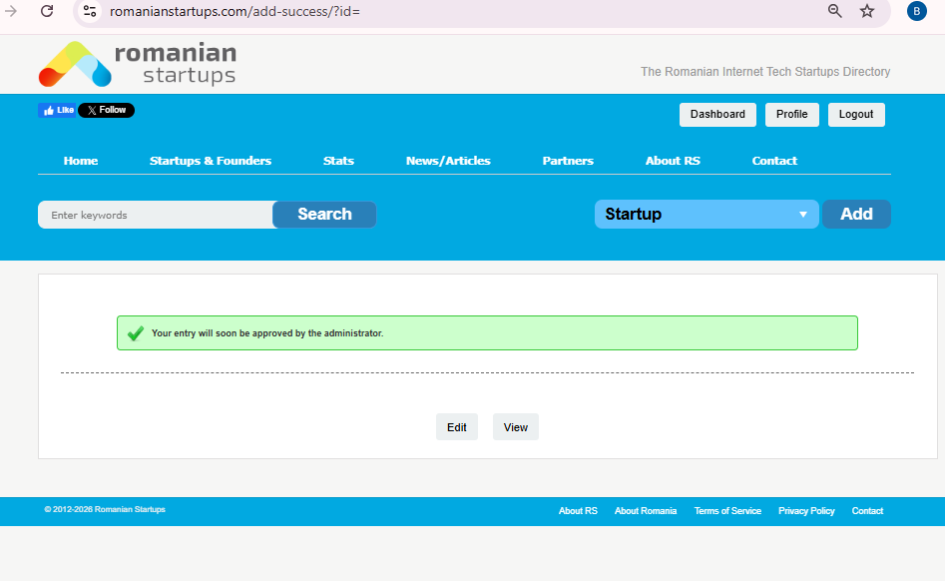
Task: Click the site information icon in address bar
Action: click(90, 11)
